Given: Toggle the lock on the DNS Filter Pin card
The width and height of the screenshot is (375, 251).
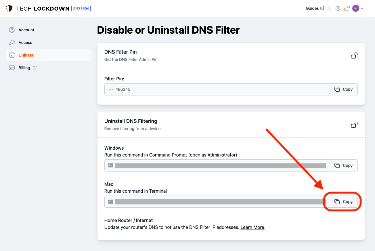Looking at the screenshot, I should point(354,55).
